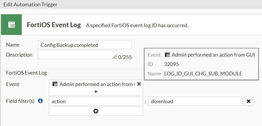262x126 pixels.
Task: Edit the filter value 'download'
Action: [195, 101]
